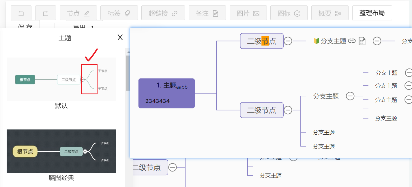412x187 pixels.
Task: Collapse the 二级节点 with the orange highlight
Action: (288, 41)
